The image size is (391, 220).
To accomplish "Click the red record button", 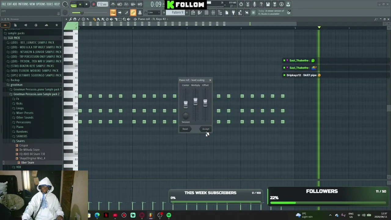I will [93, 4].
